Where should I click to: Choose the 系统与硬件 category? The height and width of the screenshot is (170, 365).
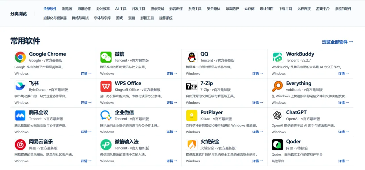pos(343,9)
